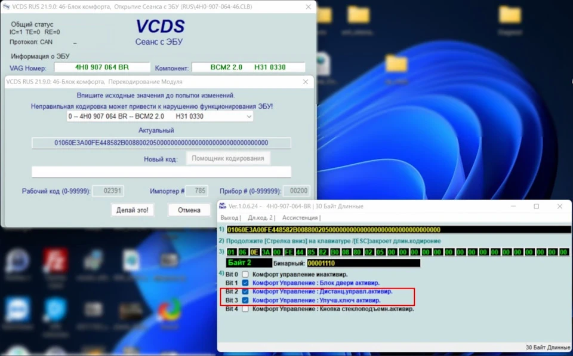Screen dimensions: 573x356
Task: Select byte cell 06
Action: pyautogui.click(x=243, y=252)
